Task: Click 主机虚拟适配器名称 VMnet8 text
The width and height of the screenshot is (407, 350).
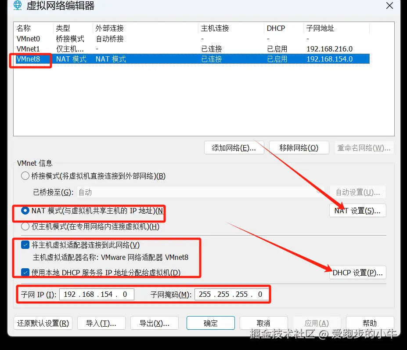Action: [x=111, y=257]
